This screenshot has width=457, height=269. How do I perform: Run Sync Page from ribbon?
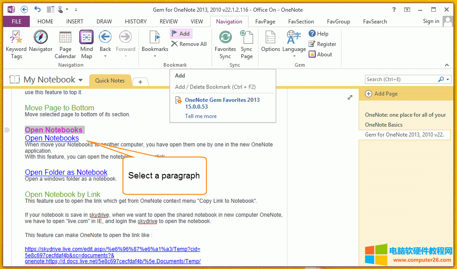point(246,44)
